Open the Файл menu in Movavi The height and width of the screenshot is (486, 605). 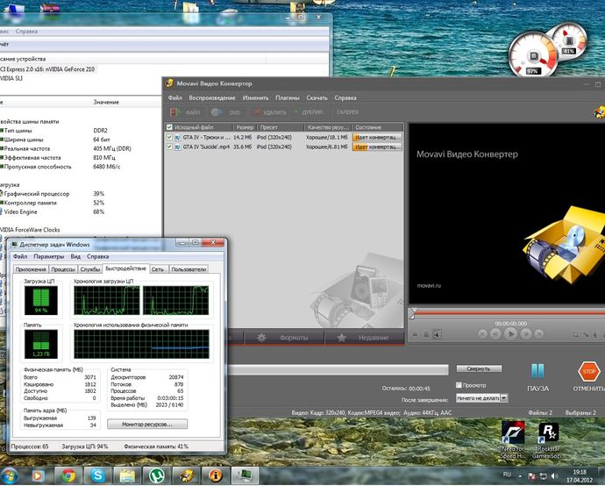coord(174,97)
